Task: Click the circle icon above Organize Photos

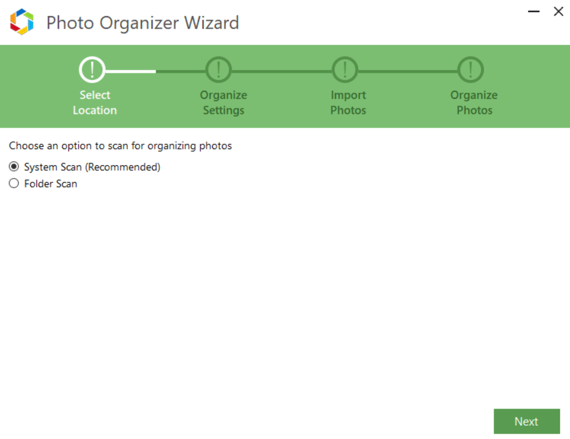Action: (470, 70)
